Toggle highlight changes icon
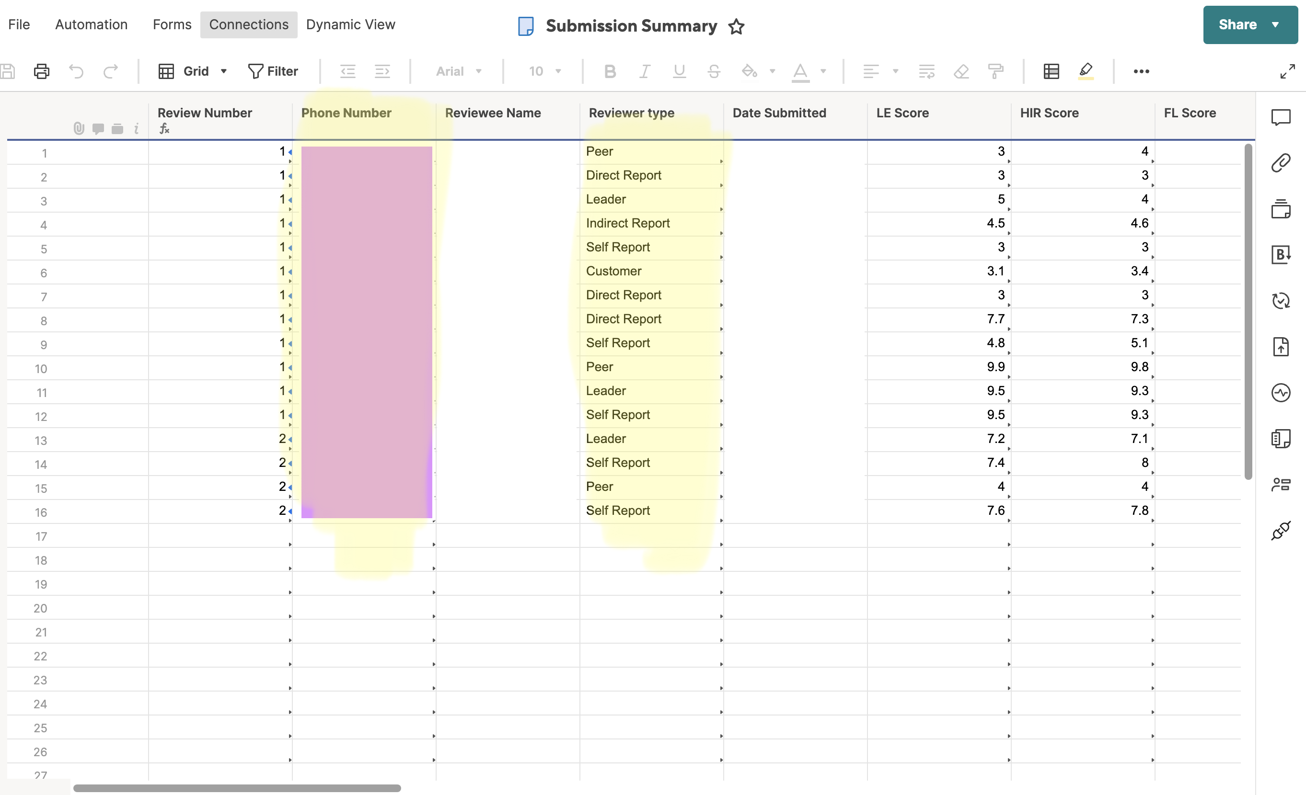Image resolution: width=1306 pixels, height=795 pixels. coord(1086,71)
